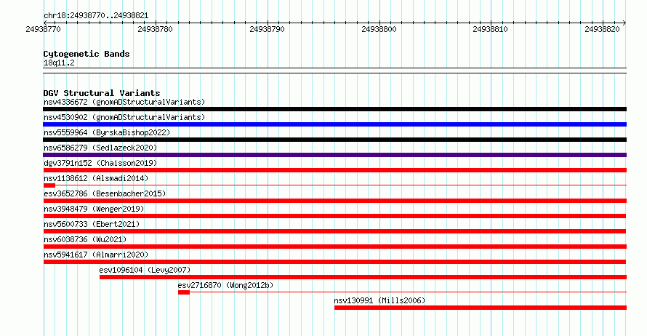Screen dimensions: 647x336
Task: Open the nsv6038736 Wu2021 label
Action: pyautogui.click(x=85, y=239)
